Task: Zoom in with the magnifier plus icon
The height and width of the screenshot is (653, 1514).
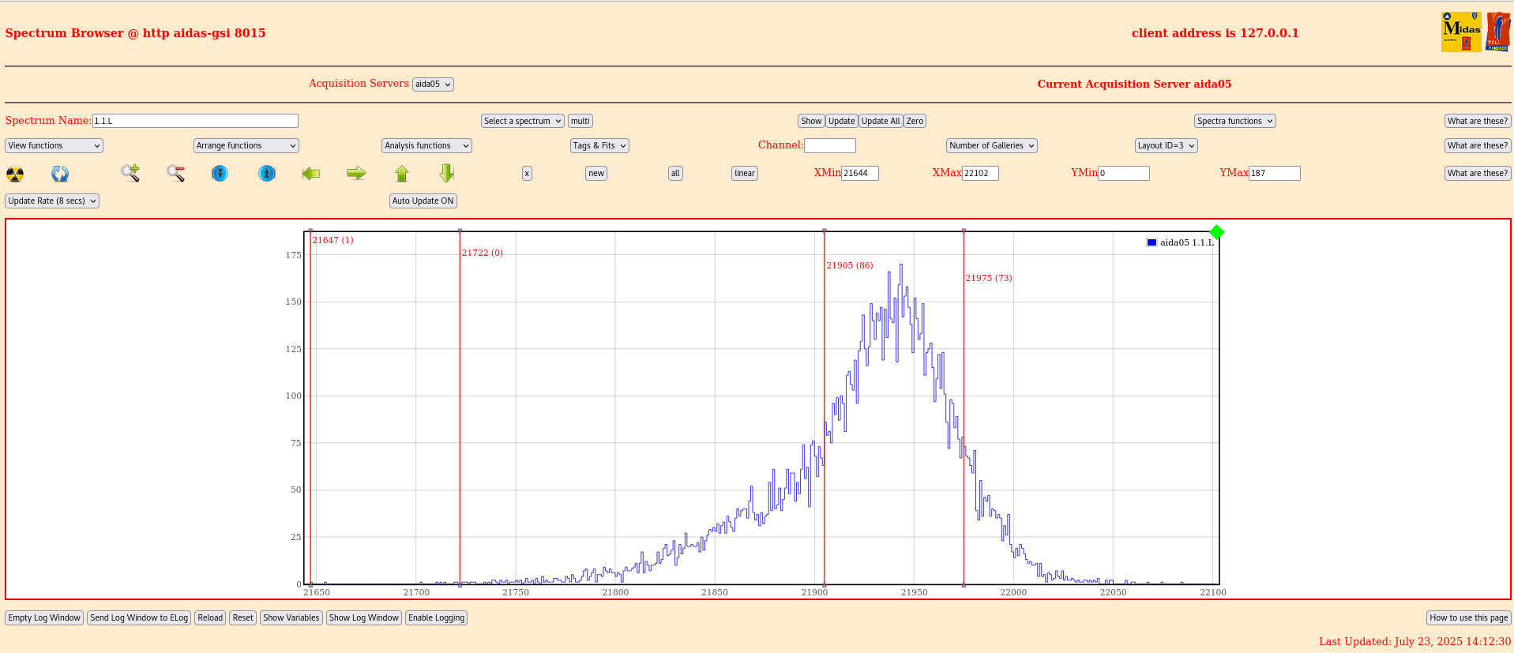Action: point(130,173)
